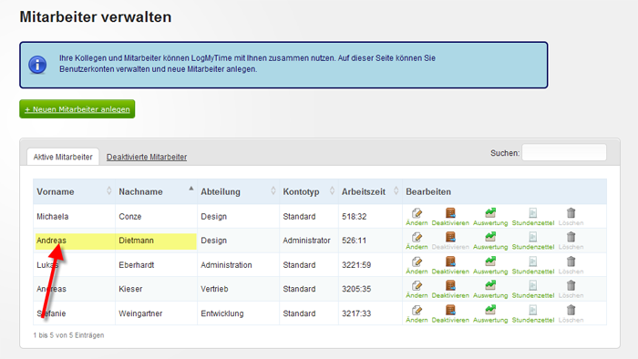The image size is (638, 359).
Task: Click last name Eberhardt
Action: 137,264
